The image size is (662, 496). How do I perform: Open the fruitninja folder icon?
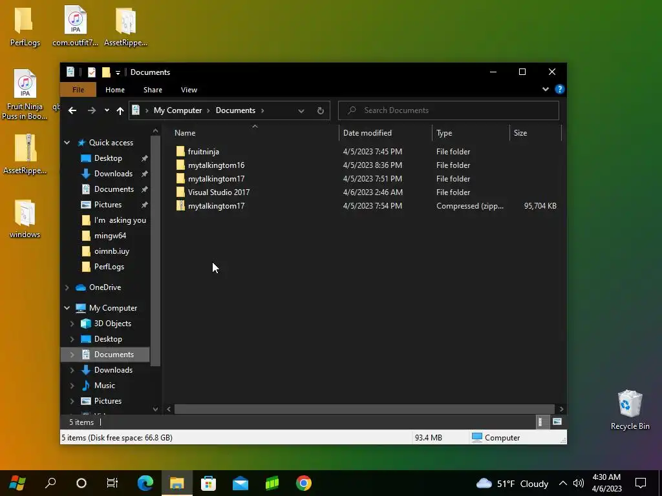pos(181,151)
